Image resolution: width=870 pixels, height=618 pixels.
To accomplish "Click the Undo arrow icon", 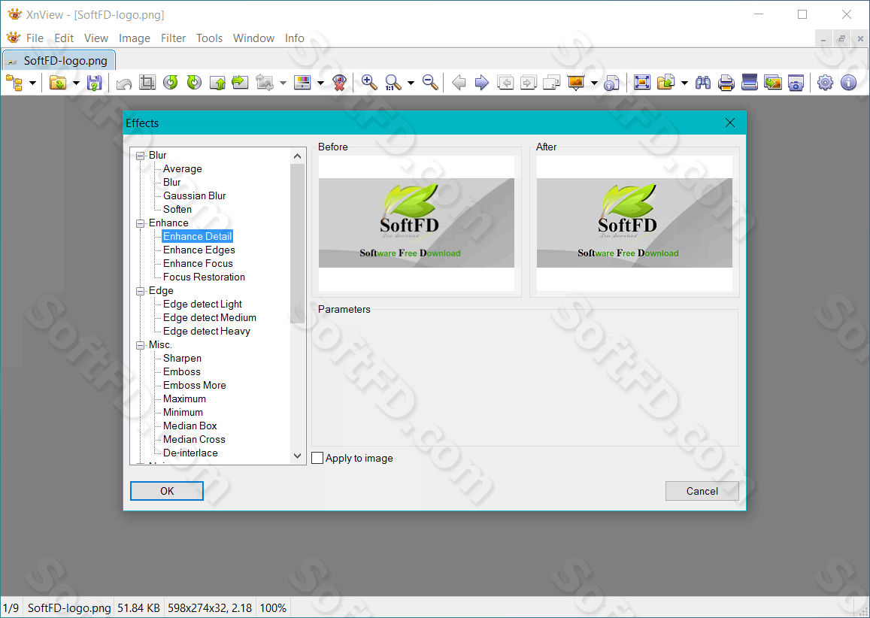I will (x=124, y=83).
